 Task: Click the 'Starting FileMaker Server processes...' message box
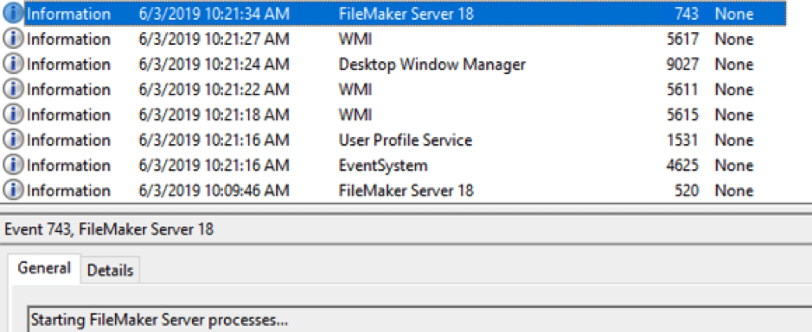point(419,320)
